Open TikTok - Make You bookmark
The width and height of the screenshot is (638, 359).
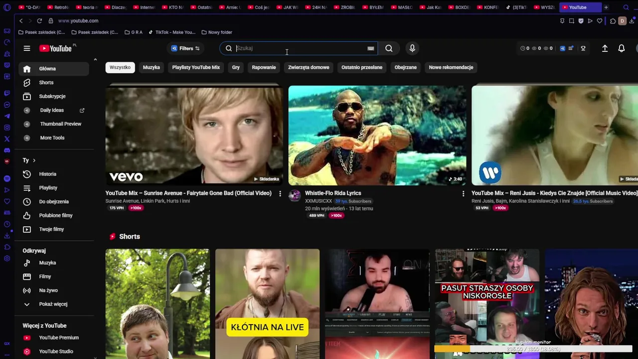tap(172, 32)
